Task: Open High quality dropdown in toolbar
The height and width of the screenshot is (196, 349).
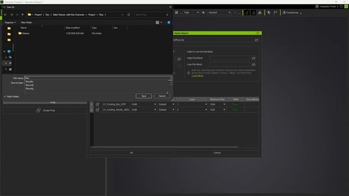Action: click(x=191, y=13)
